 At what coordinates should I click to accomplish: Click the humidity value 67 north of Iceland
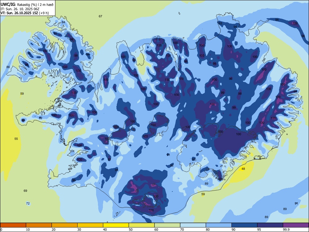pos(100,16)
